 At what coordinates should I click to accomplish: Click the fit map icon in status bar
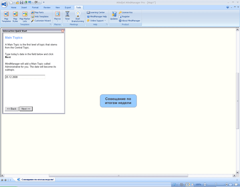coord(230,184)
